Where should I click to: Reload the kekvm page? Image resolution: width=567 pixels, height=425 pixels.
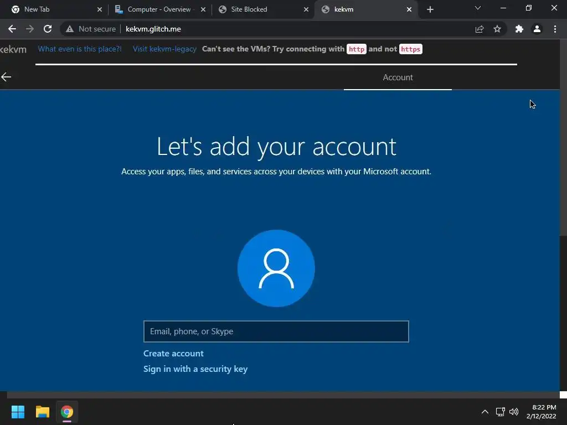click(48, 29)
